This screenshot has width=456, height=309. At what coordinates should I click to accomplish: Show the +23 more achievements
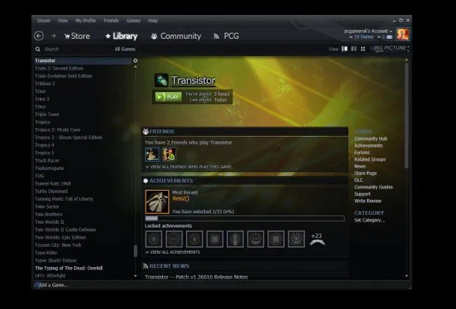(x=317, y=239)
